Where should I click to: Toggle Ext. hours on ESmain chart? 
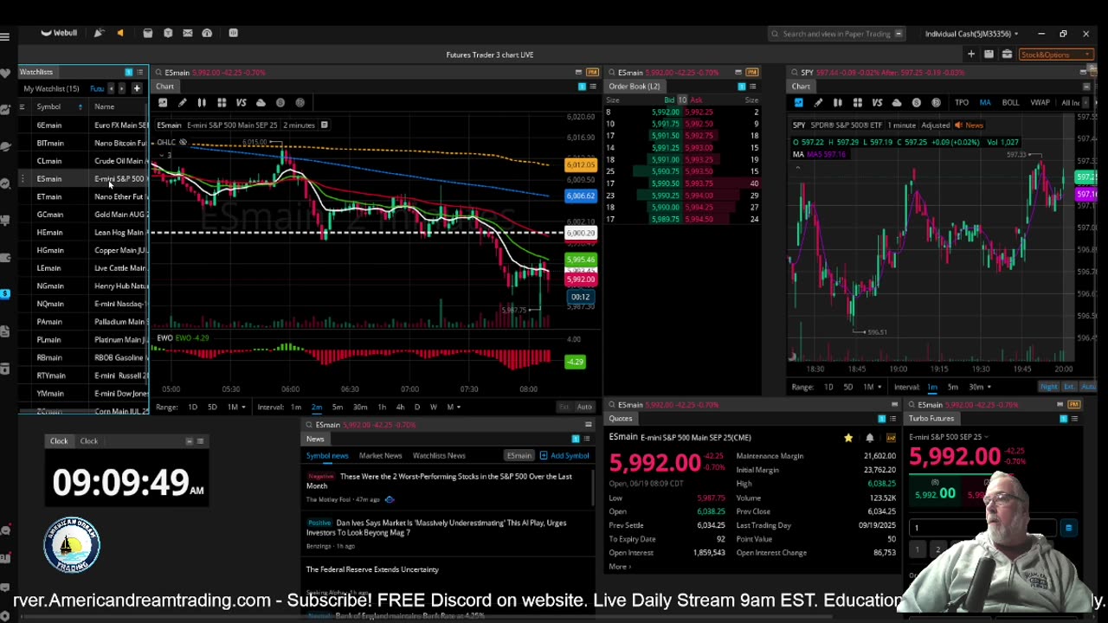(564, 407)
